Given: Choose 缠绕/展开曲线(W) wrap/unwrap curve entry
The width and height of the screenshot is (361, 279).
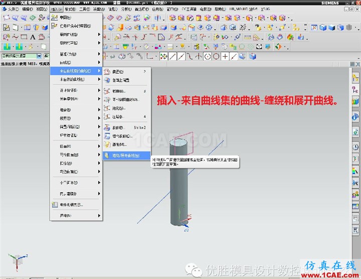Looking at the screenshot, I should [127, 156].
